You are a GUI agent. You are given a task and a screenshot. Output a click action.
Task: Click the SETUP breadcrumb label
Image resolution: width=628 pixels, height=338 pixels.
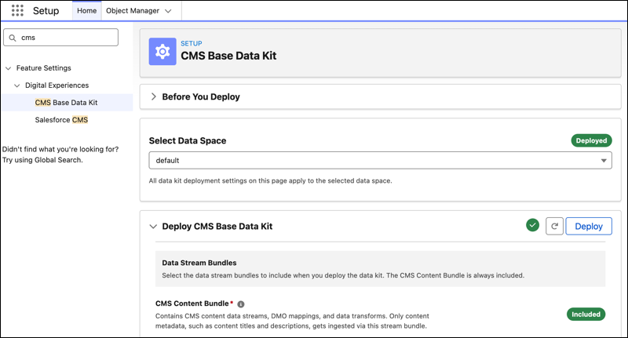(191, 43)
